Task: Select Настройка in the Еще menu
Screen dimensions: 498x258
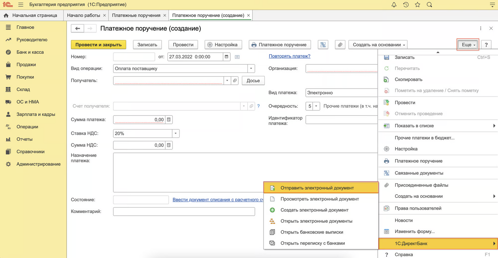Action: [438, 149]
